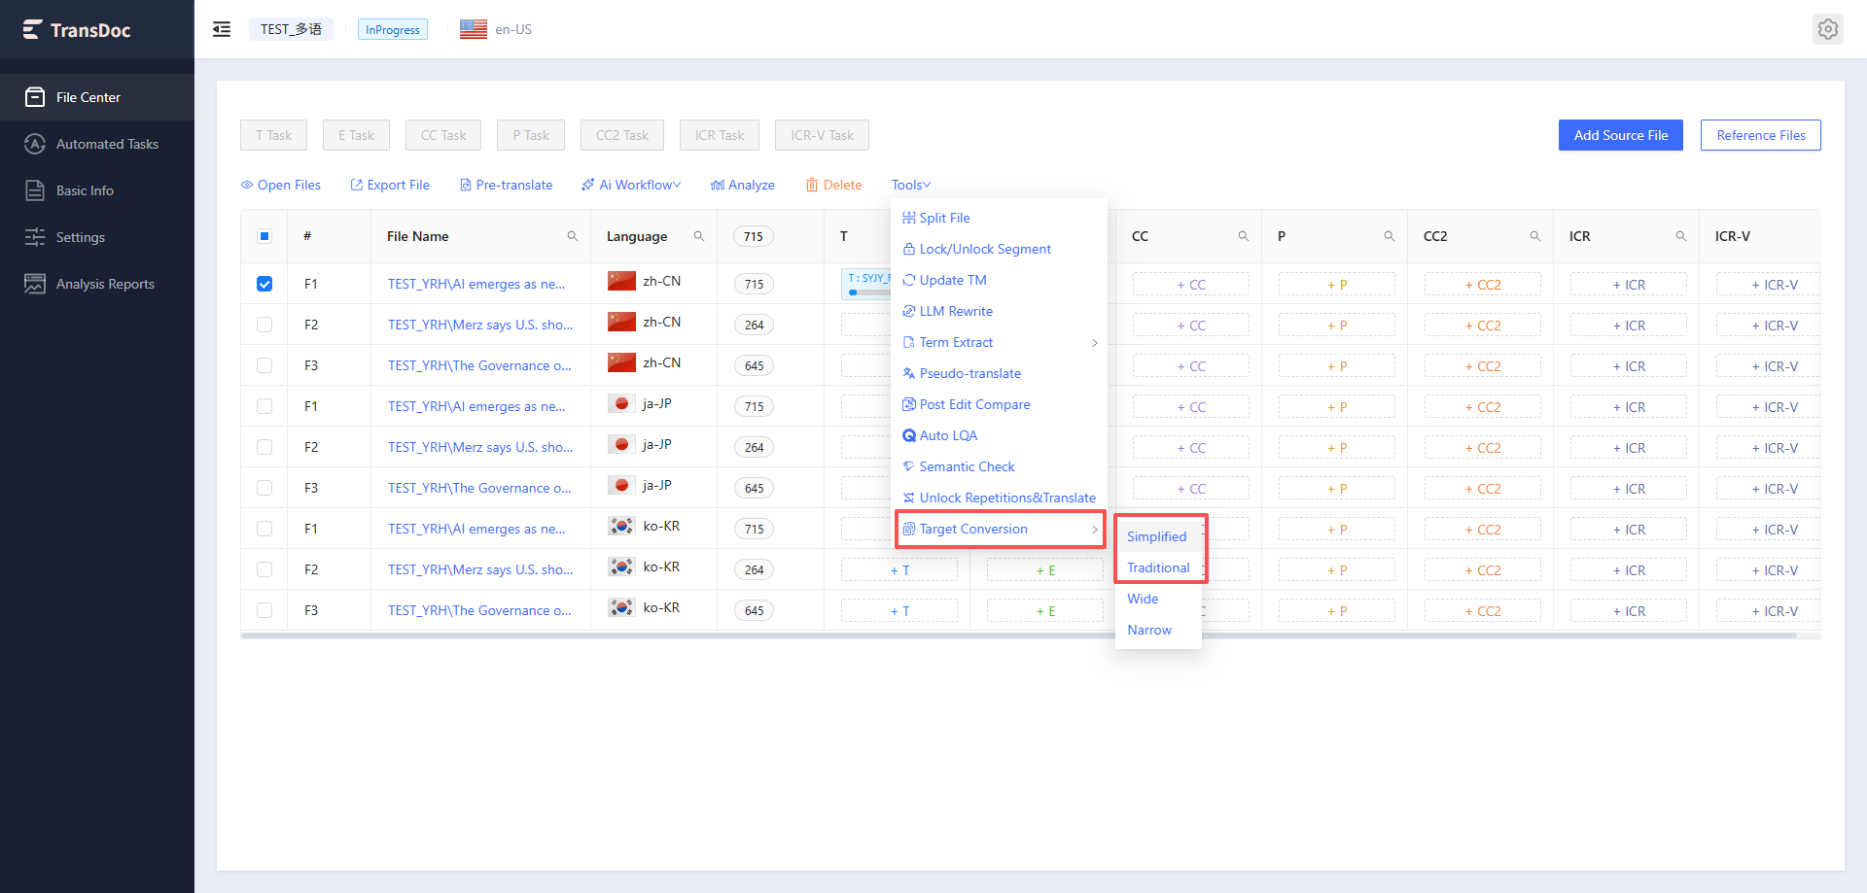Collapse the Tools dropdown menu

(911, 185)
